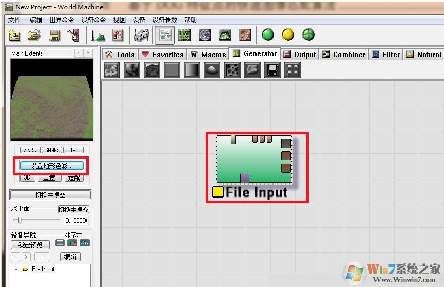Viewport: 444px width, 287px height.
Task: Select the Perlin noise generator icon
Action: click(132, 70)
